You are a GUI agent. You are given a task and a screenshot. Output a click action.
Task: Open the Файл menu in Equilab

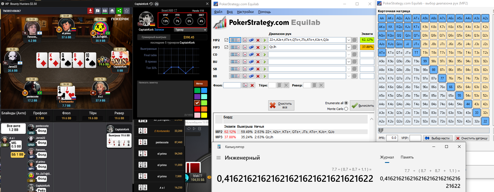[x=218, y=12]
